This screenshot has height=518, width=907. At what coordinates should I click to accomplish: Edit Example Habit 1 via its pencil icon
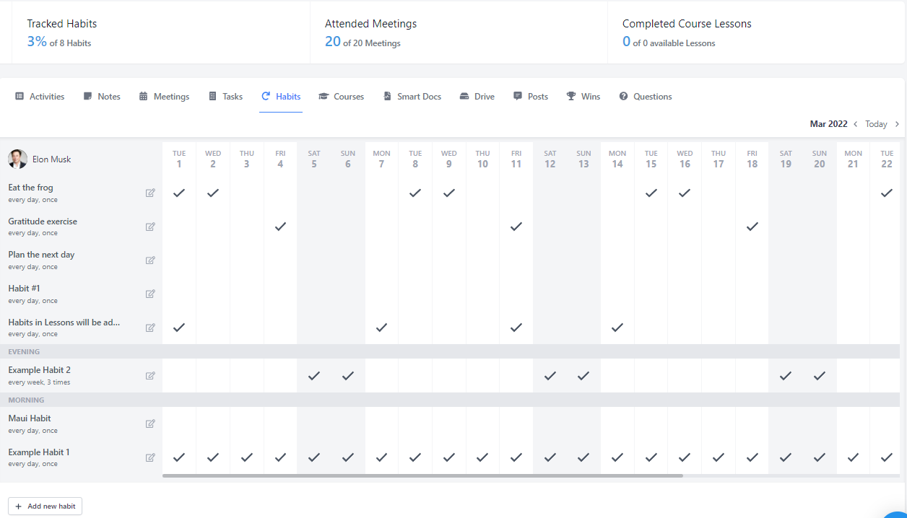click(150, 457)
